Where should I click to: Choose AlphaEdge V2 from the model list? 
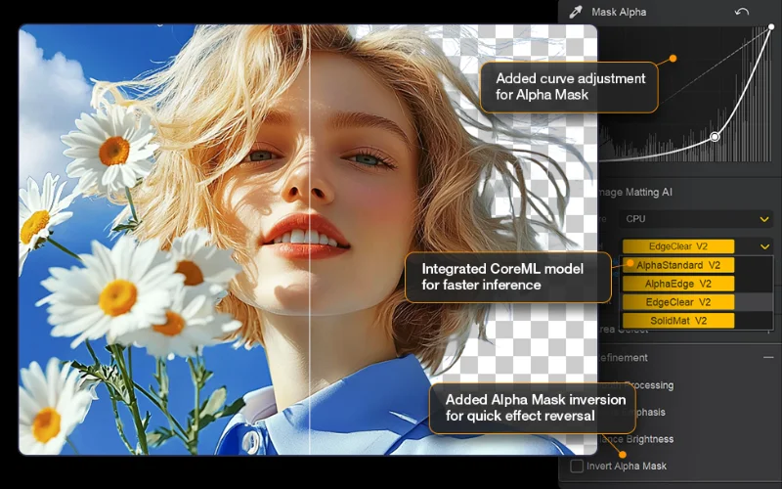(x=678, y=284)
